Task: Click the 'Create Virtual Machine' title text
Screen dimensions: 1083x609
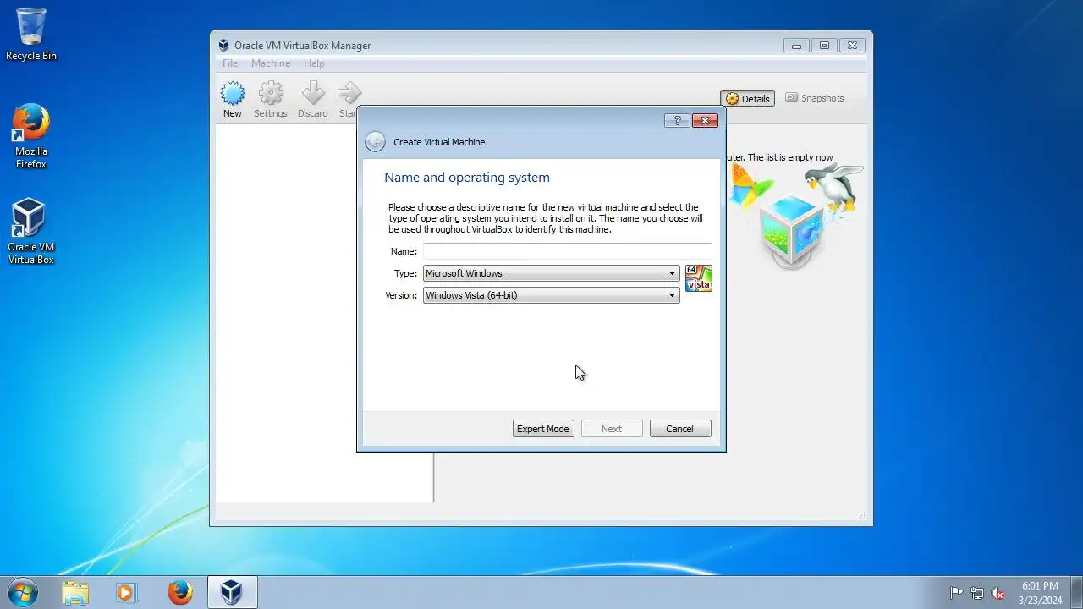Action: 439,142
